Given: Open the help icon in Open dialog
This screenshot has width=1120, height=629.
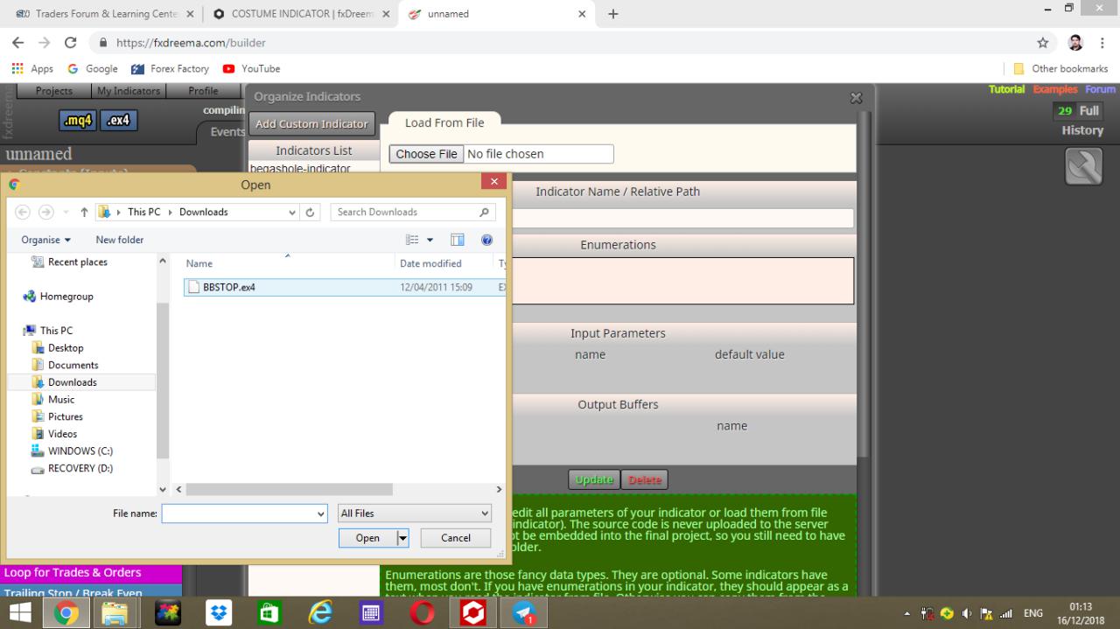Looking at the screenshot, I should click(x=487, y=240).
